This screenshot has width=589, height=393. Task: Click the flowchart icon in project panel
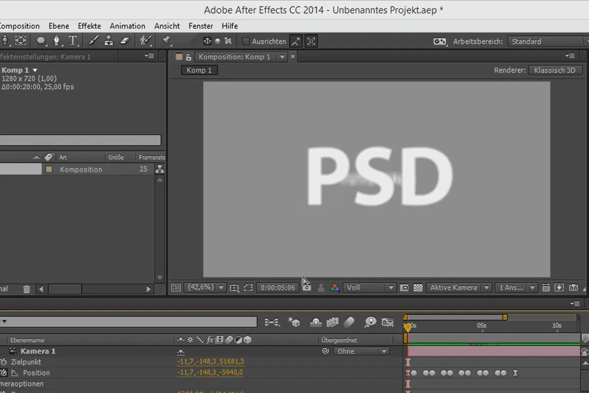tap(160, 169)
